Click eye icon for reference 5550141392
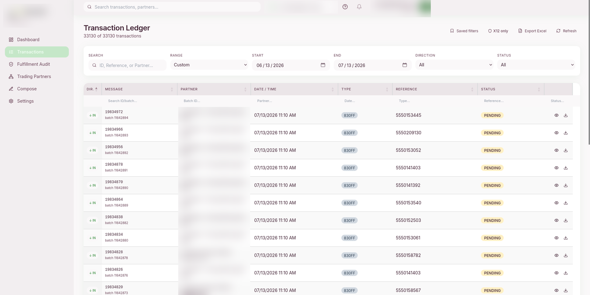The width and height of the screenshot is (590, 295). click(x=556, y=185)
